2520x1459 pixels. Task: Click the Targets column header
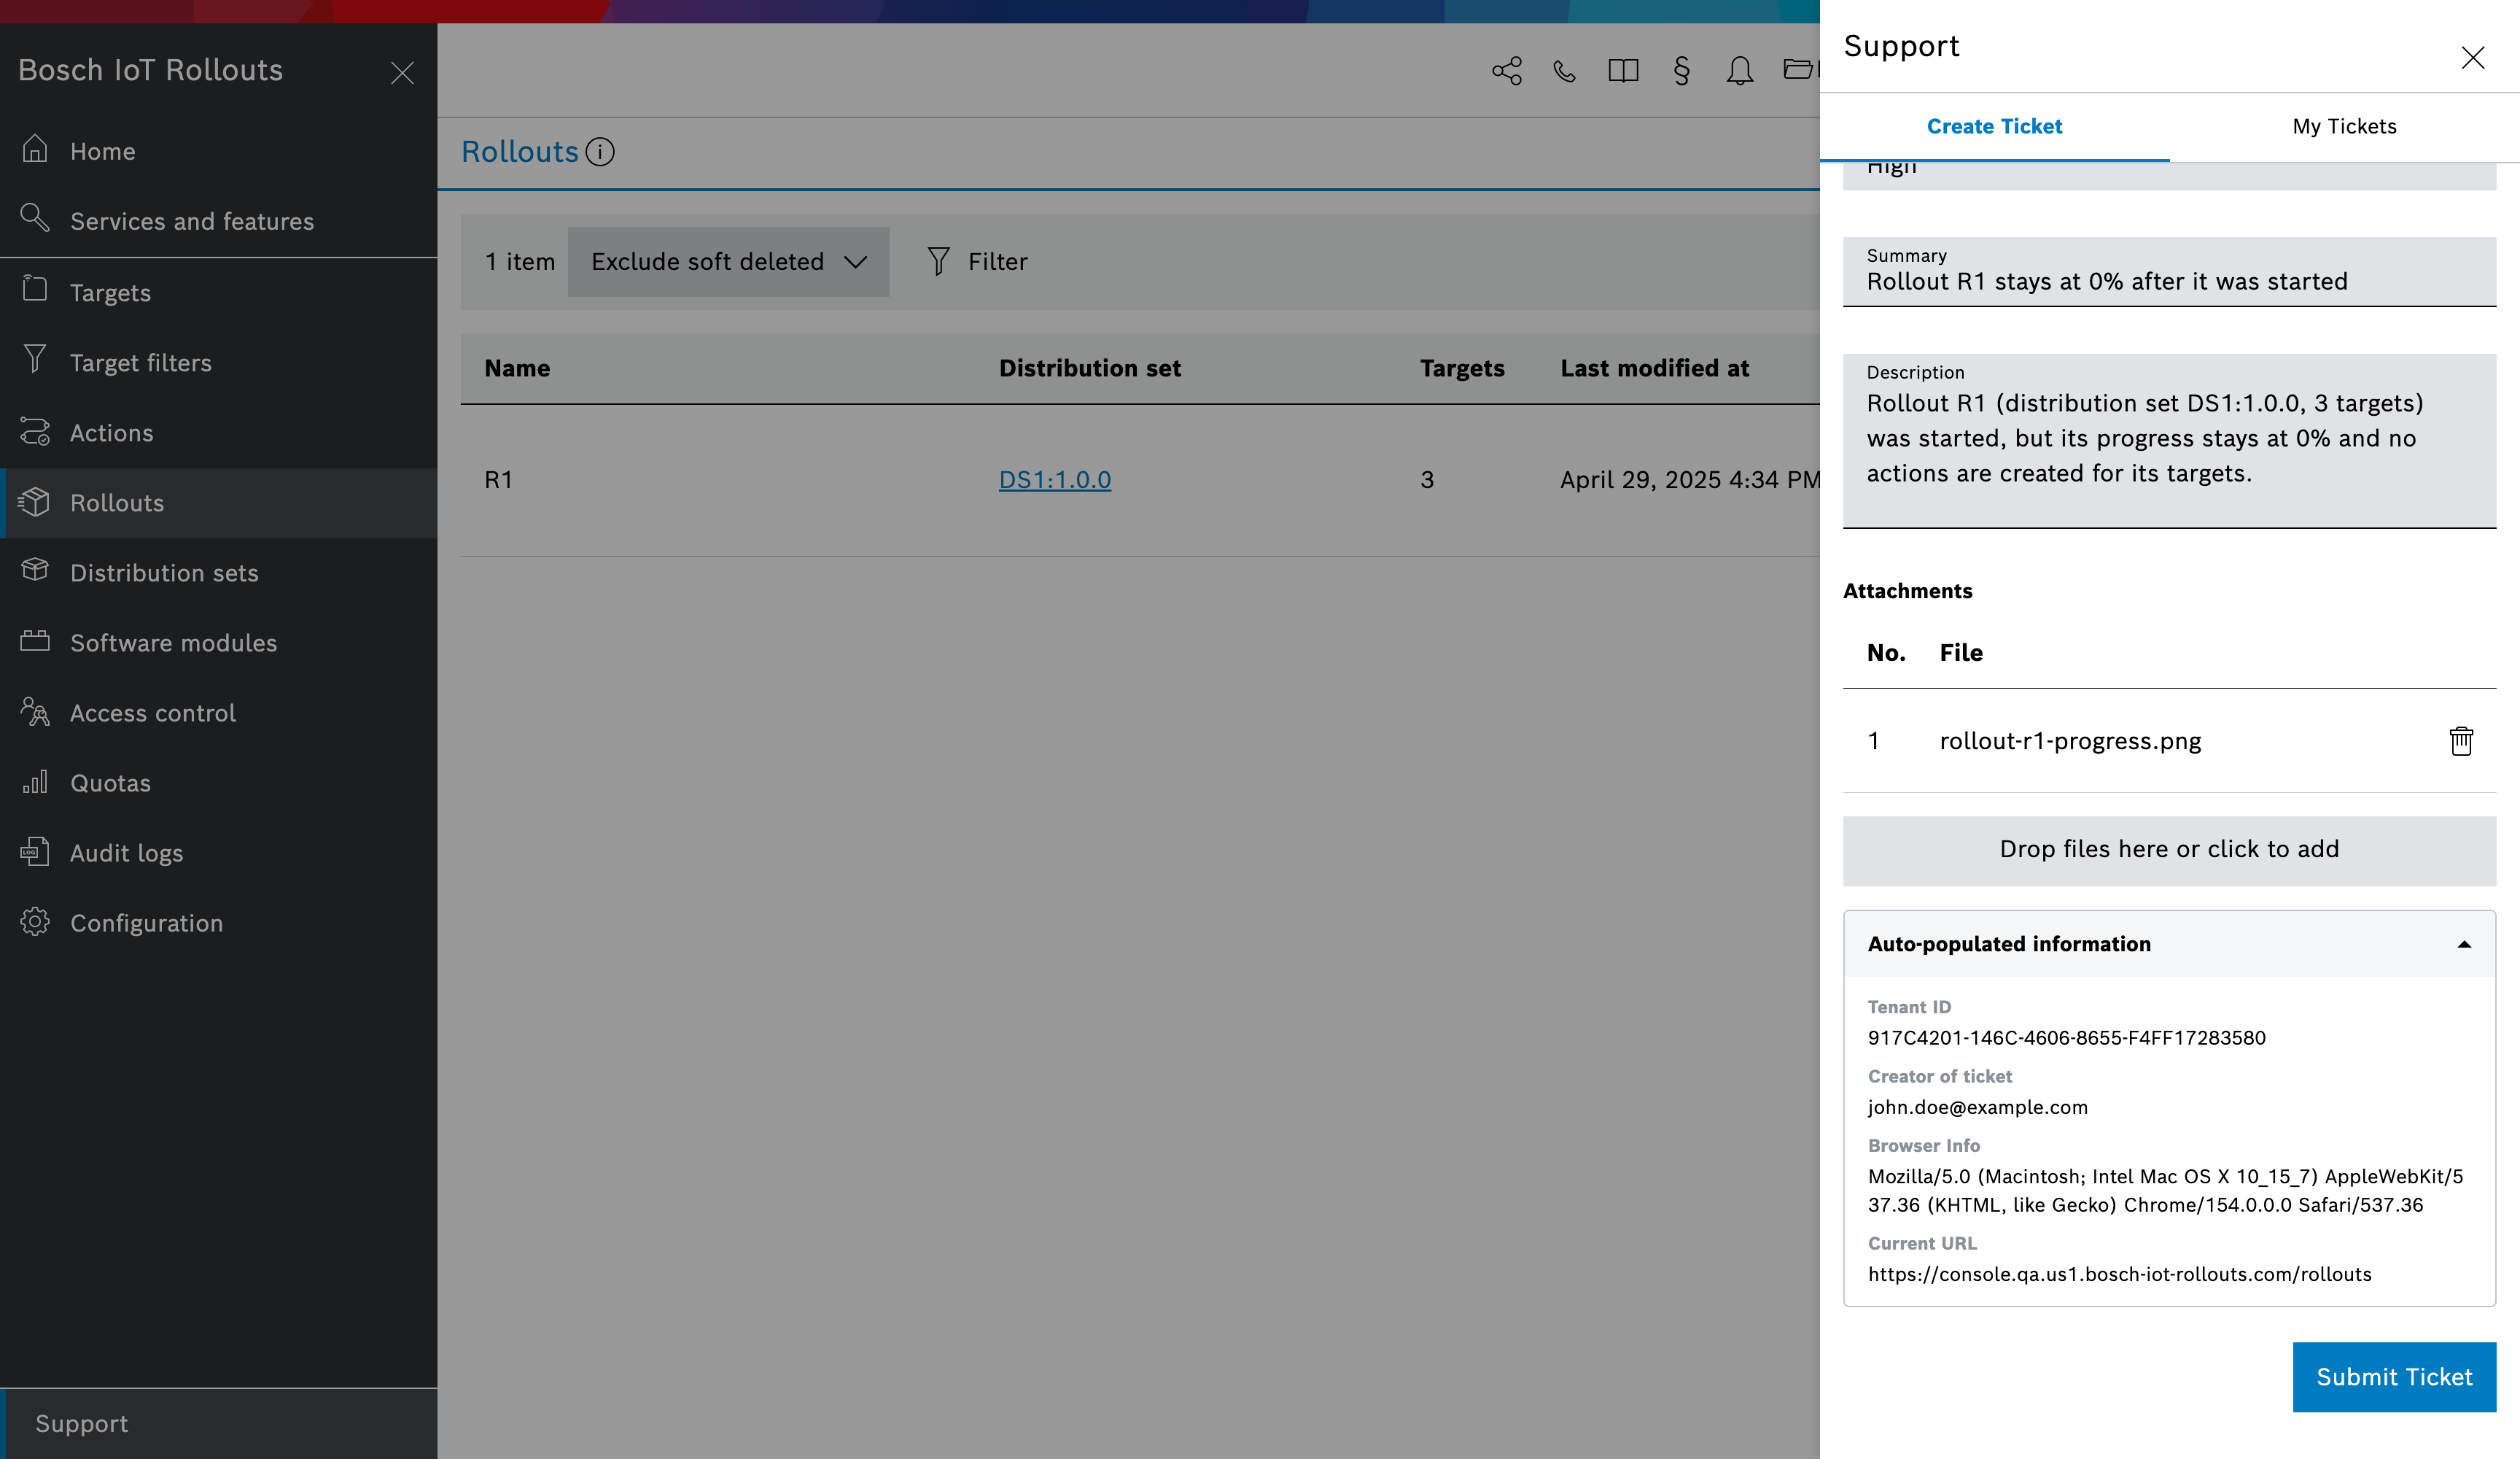click(x=1462, y=368)
